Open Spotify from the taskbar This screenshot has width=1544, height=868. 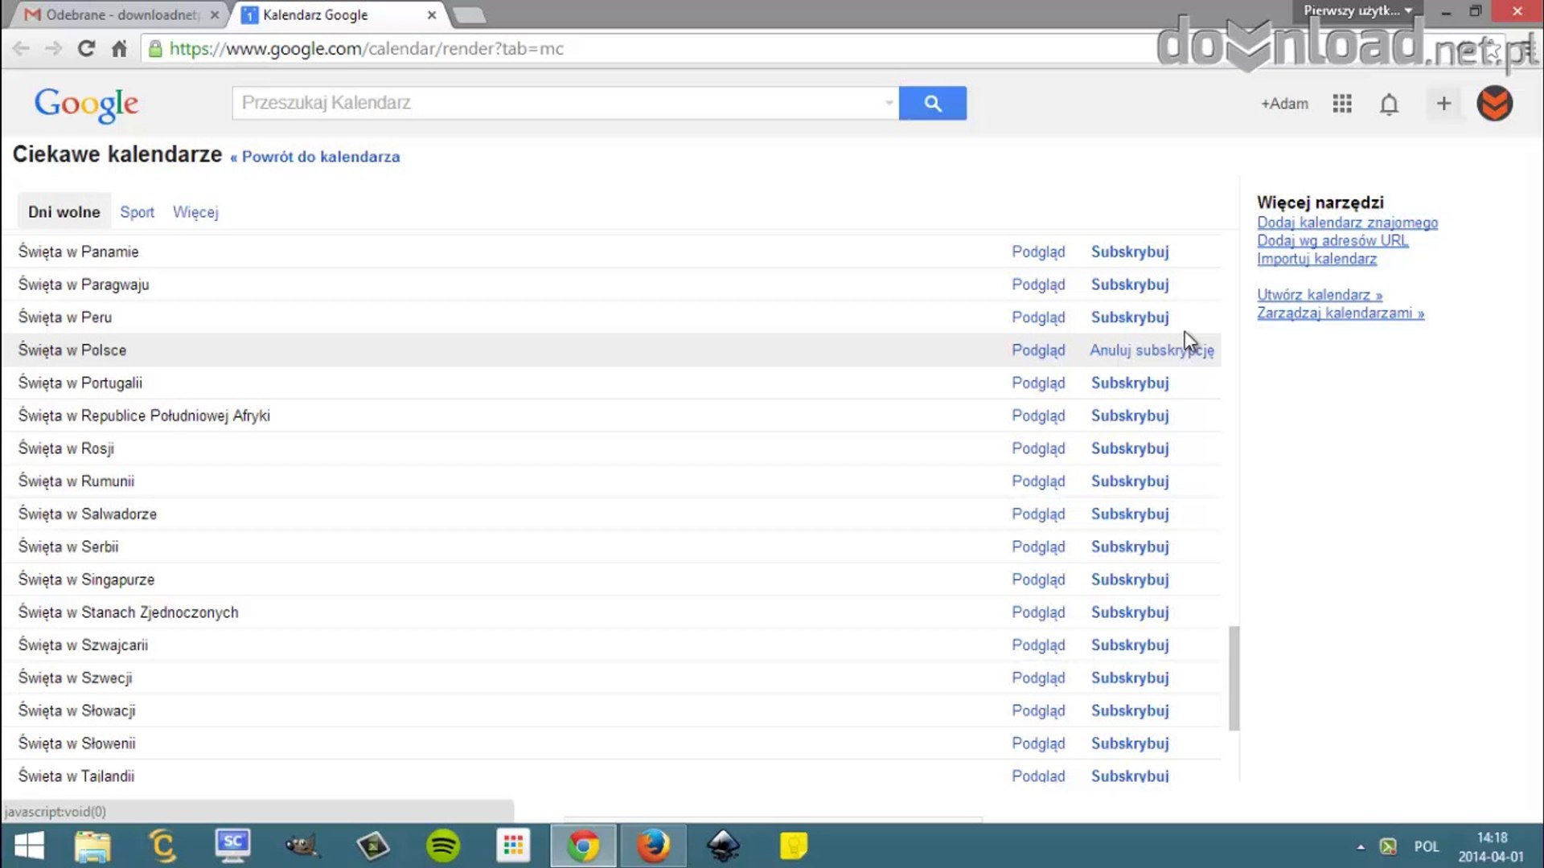pyautogui.click(x=443, y=845)
